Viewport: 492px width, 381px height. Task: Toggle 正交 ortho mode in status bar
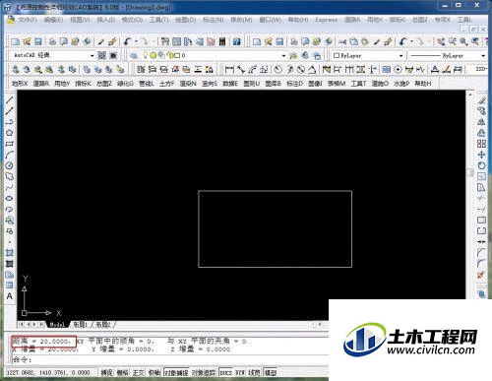138,372
